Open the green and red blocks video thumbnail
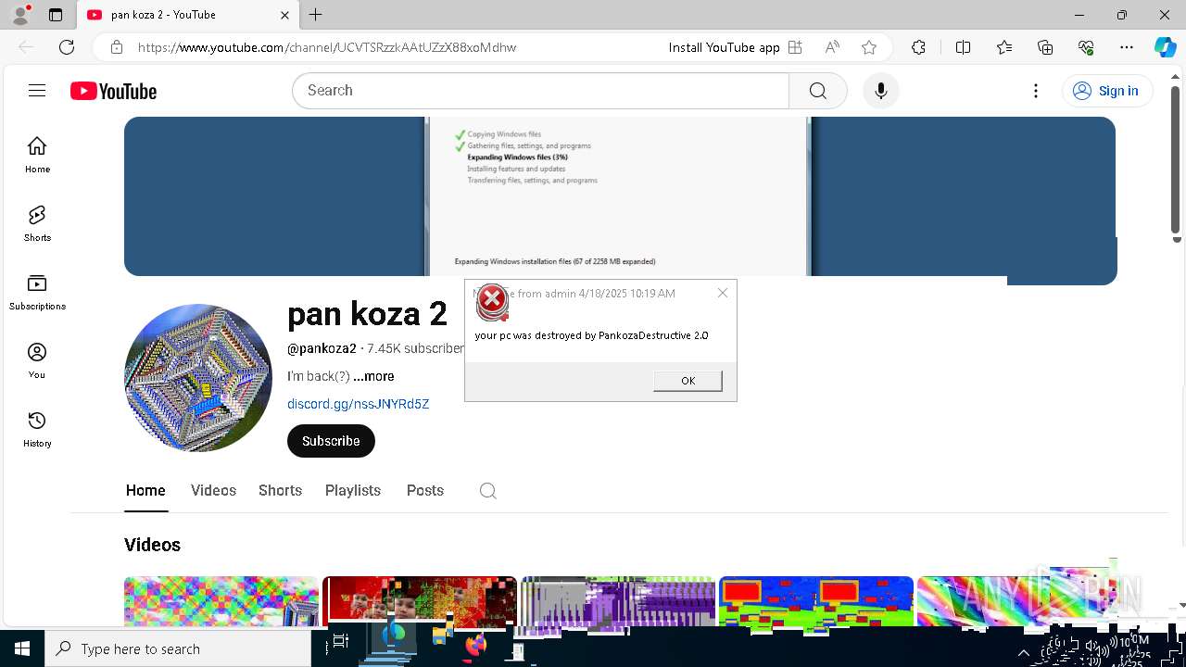This screenshot has width=1186, height=667. click(x=816, y=601)
